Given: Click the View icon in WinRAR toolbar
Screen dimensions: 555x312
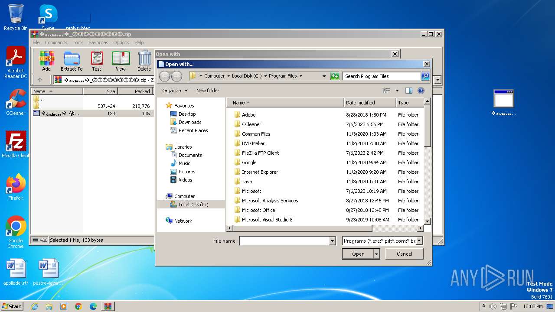Looking at the screenshot, I should pos(121,61).
